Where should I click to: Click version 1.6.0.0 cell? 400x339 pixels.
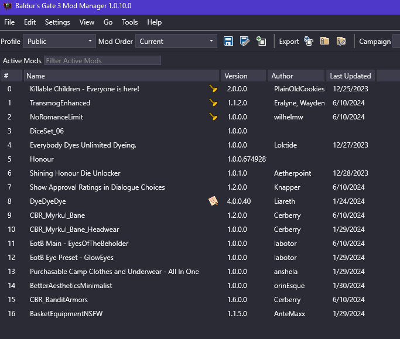click(x=237, y=299)
